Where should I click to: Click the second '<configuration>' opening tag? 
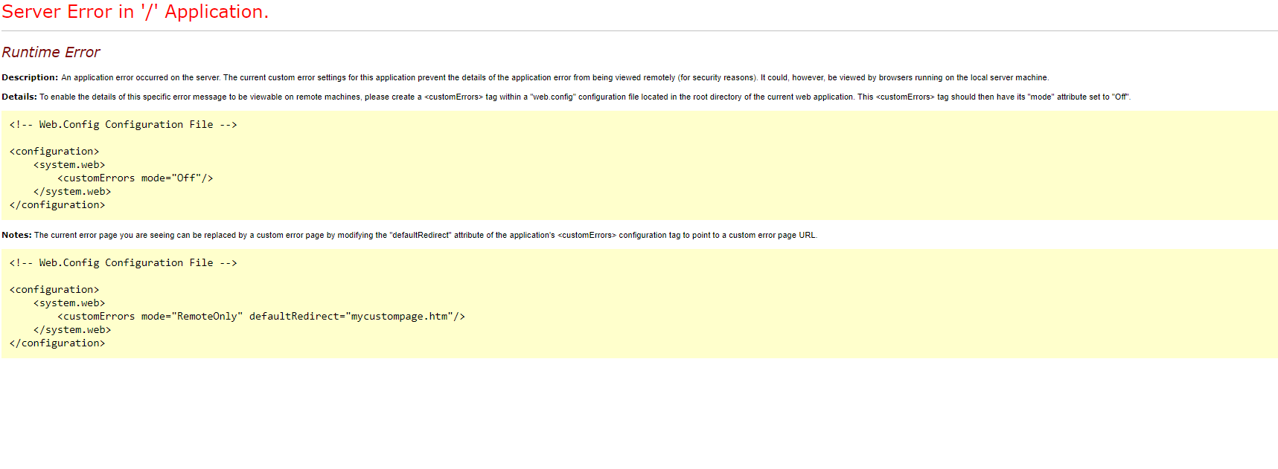pos(54,290)
